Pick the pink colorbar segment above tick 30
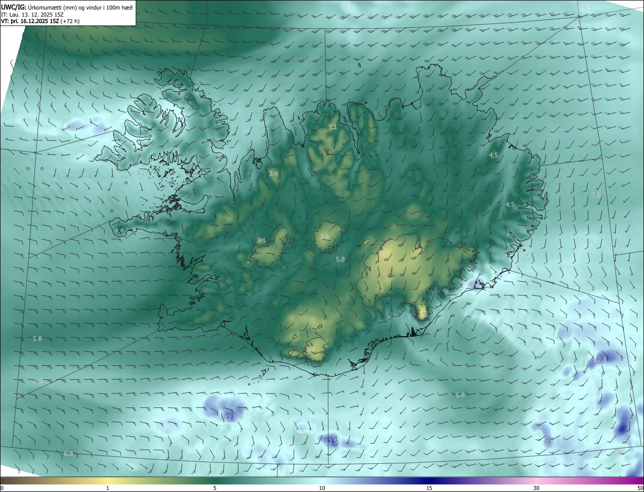644x492 pixels. click(536, 480)
